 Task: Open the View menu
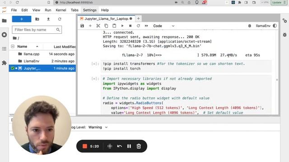(x=36, y=10)
